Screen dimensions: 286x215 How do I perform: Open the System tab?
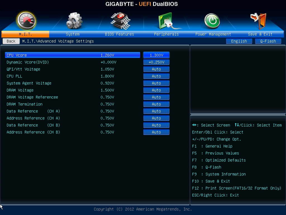[x=73, y=34]
